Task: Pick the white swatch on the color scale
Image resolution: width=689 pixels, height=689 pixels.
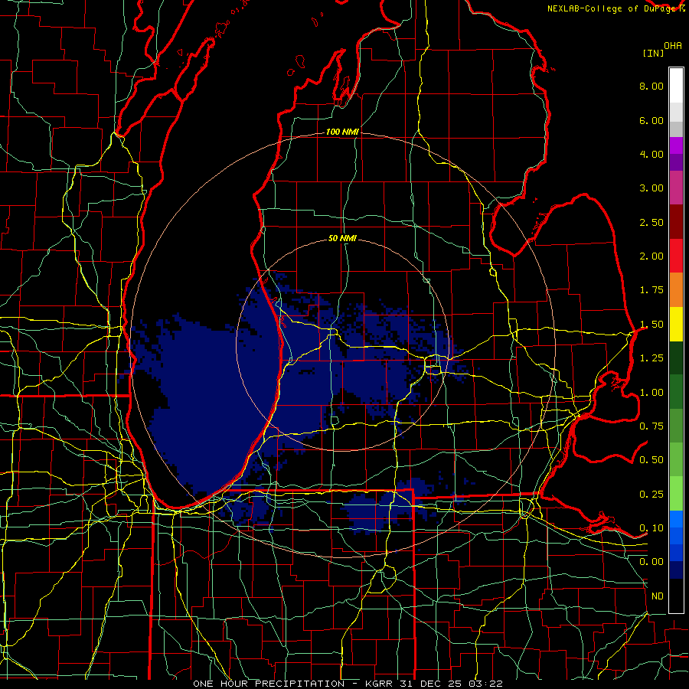Action: tap(676, 85)
